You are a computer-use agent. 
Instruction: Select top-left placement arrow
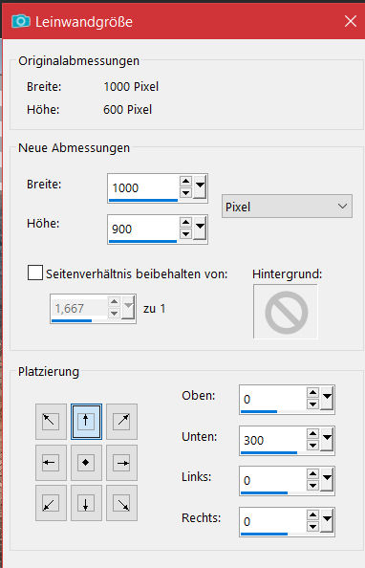51,422
